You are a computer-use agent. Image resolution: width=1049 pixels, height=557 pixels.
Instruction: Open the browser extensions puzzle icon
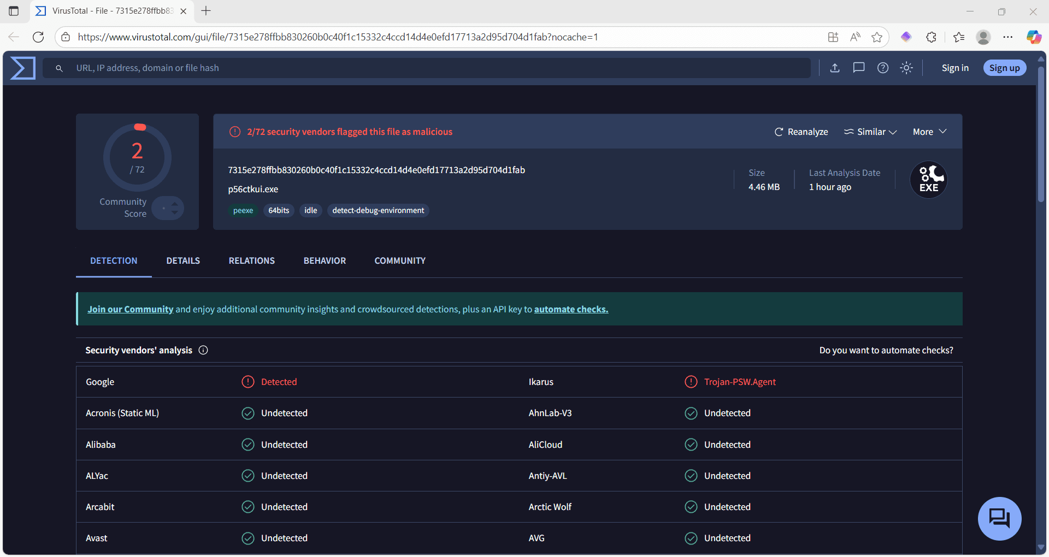pyautogui.click(x=932, y=37)
